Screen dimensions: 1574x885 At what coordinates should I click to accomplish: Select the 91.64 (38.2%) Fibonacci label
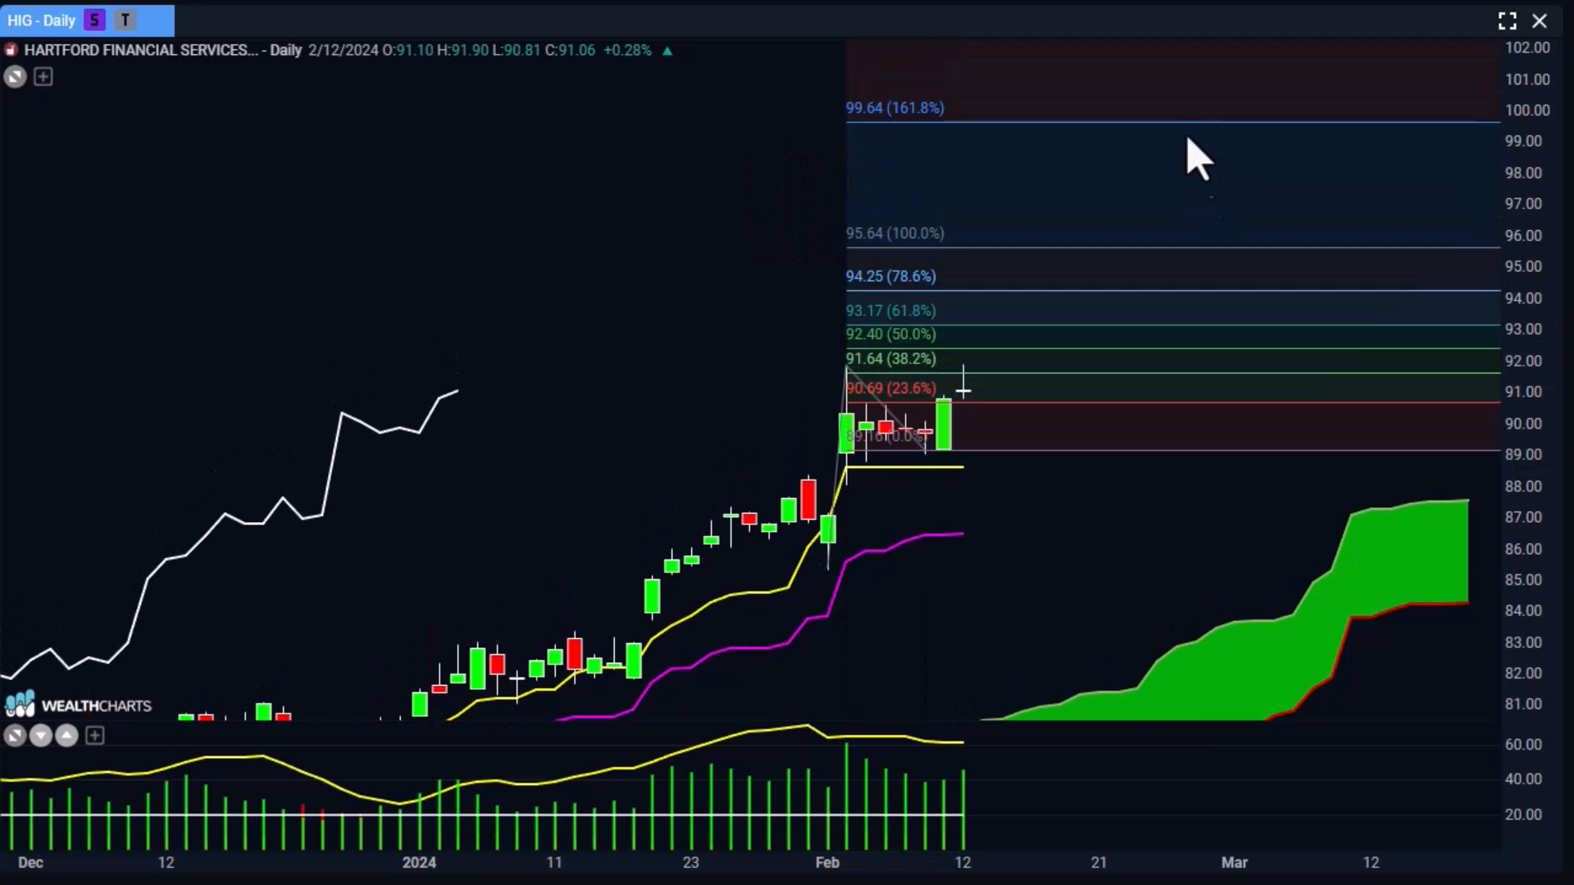click(x=891, y=359)
